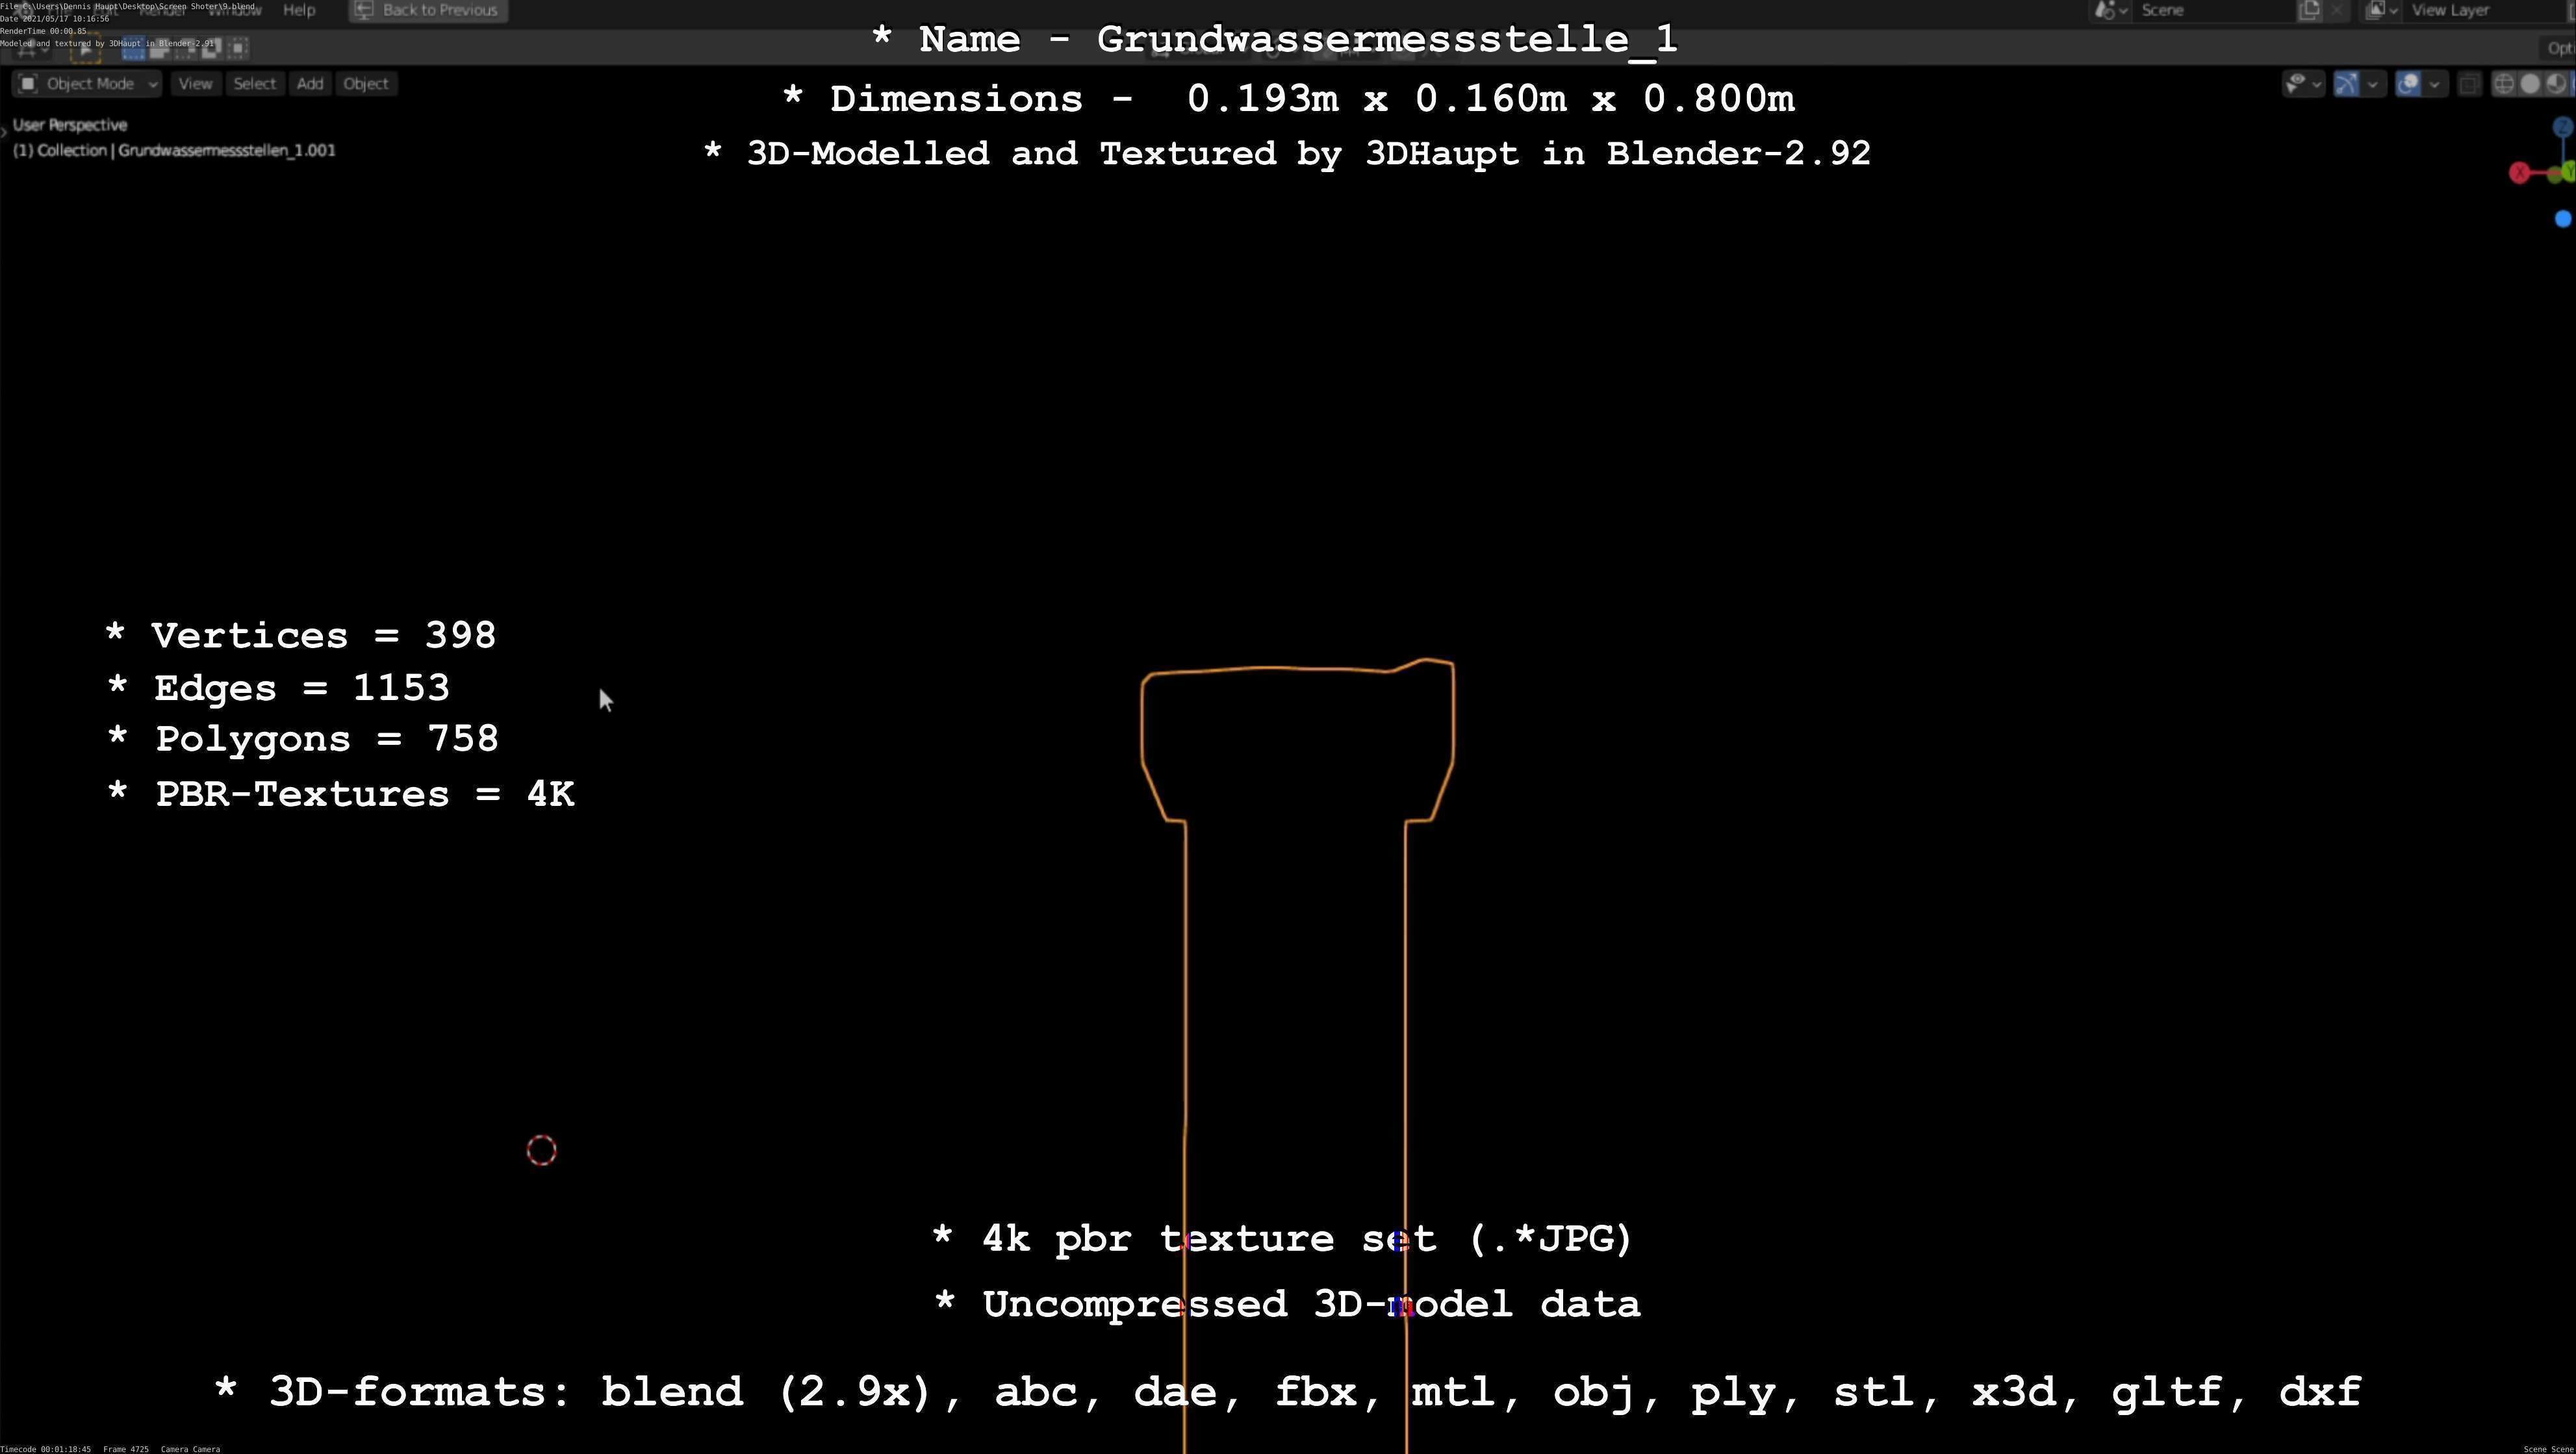Expand the overlays options dropdown arrow
This screenshot has height=1454, width=2576.
click(2434, 84)
